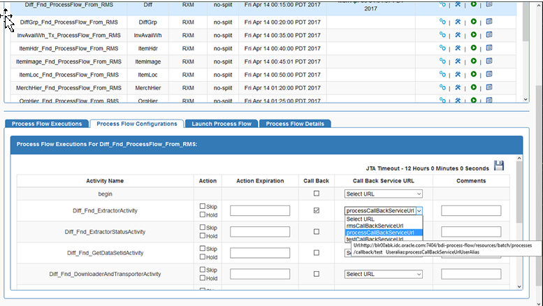Switch to Process Flow Configurations tab
The height and width of the screenshot is (306, 543).
[x=137, y=124]
